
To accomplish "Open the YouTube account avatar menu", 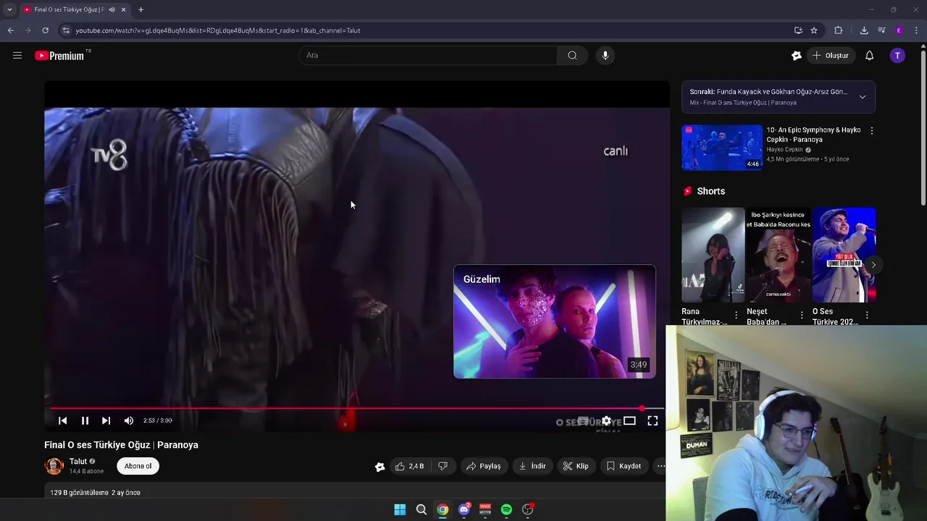I will point(897,55).
